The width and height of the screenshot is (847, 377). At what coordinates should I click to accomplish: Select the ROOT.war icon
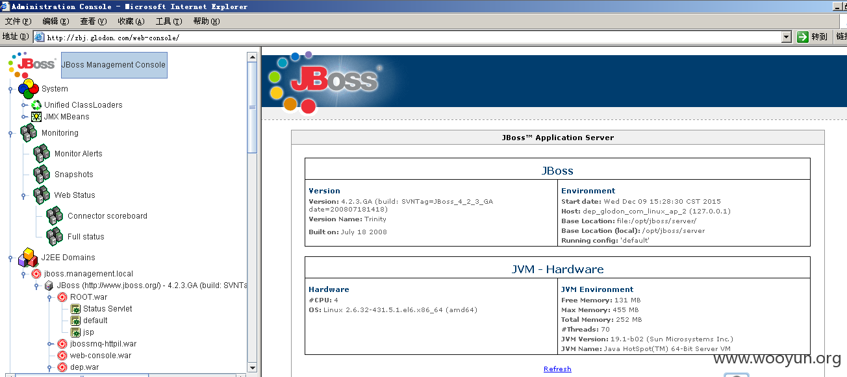pos(62,297)
